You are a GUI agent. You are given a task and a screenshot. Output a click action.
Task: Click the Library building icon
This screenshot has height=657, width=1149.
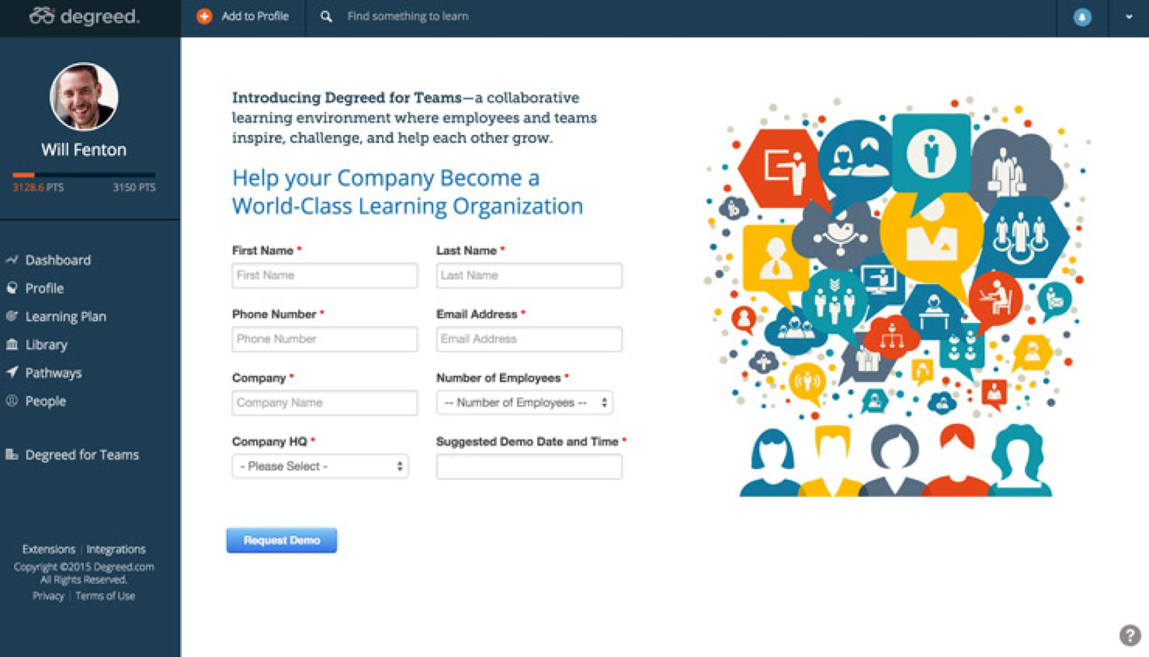point(12,344)
